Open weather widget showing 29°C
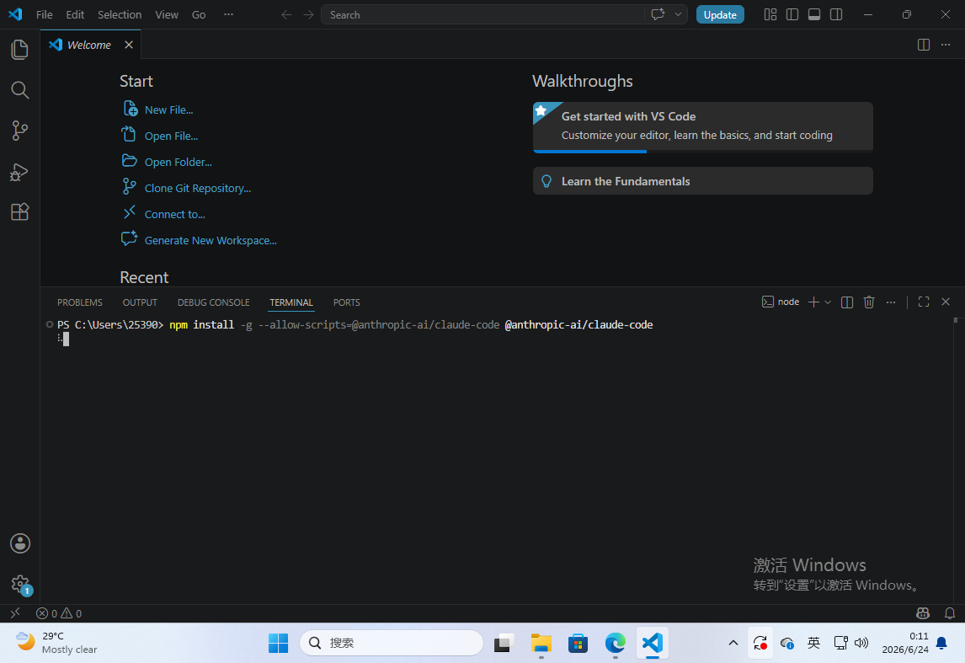 point(56,643)
